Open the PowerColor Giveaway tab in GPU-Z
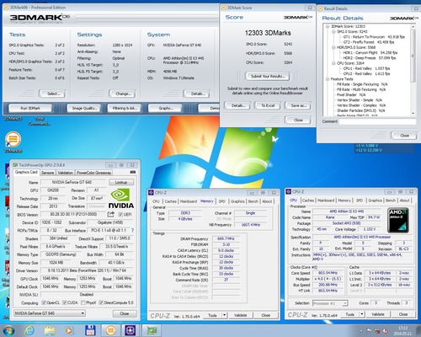 [x=93, y=173]
